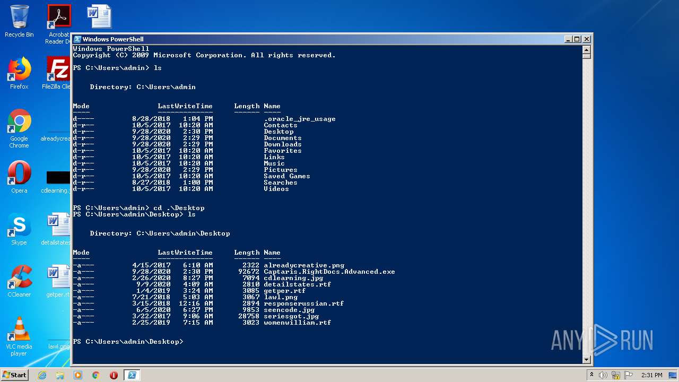This screenshot has height=382, width=679.
Task: Click seriesgot.jpg in the listing
Action: (291, 316)
